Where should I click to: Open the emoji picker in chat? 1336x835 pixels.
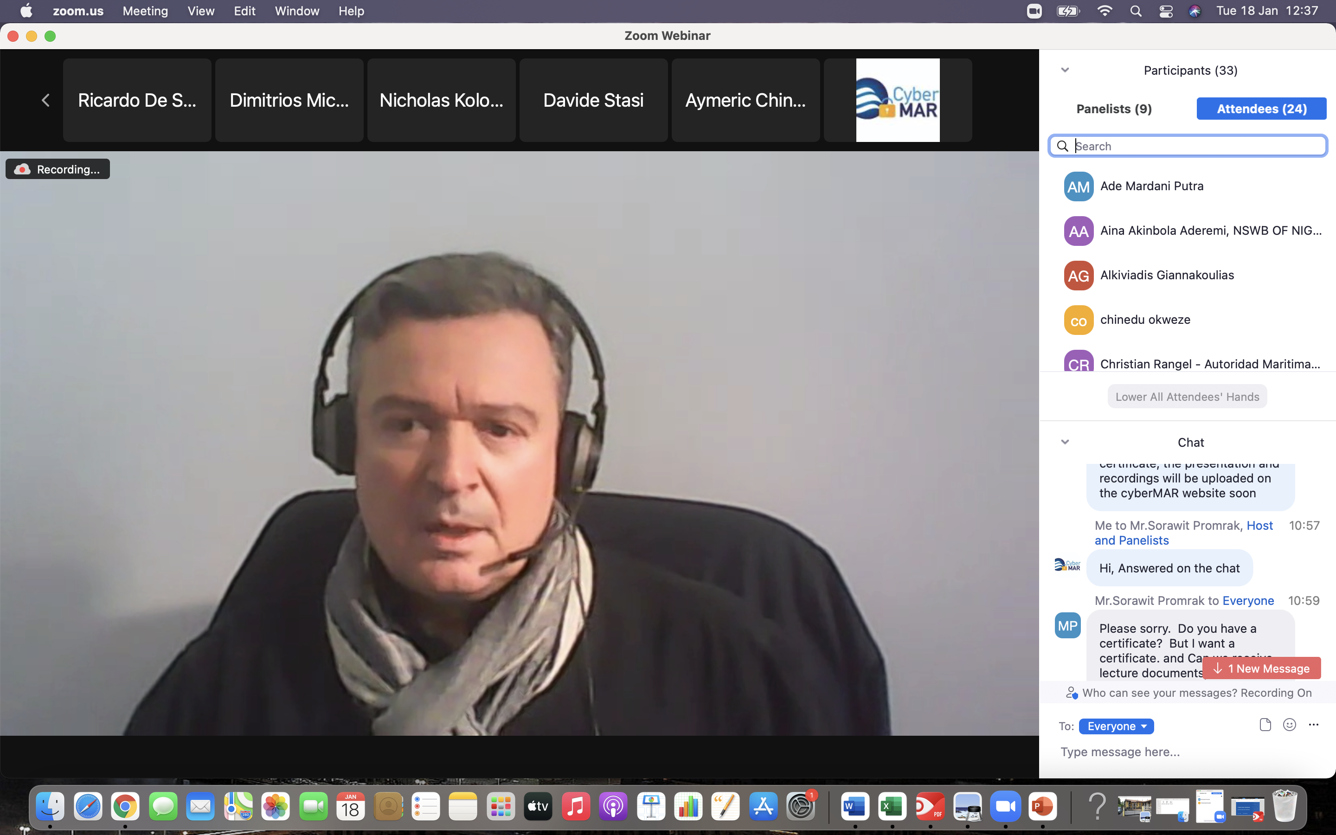tap(1289, 725)
